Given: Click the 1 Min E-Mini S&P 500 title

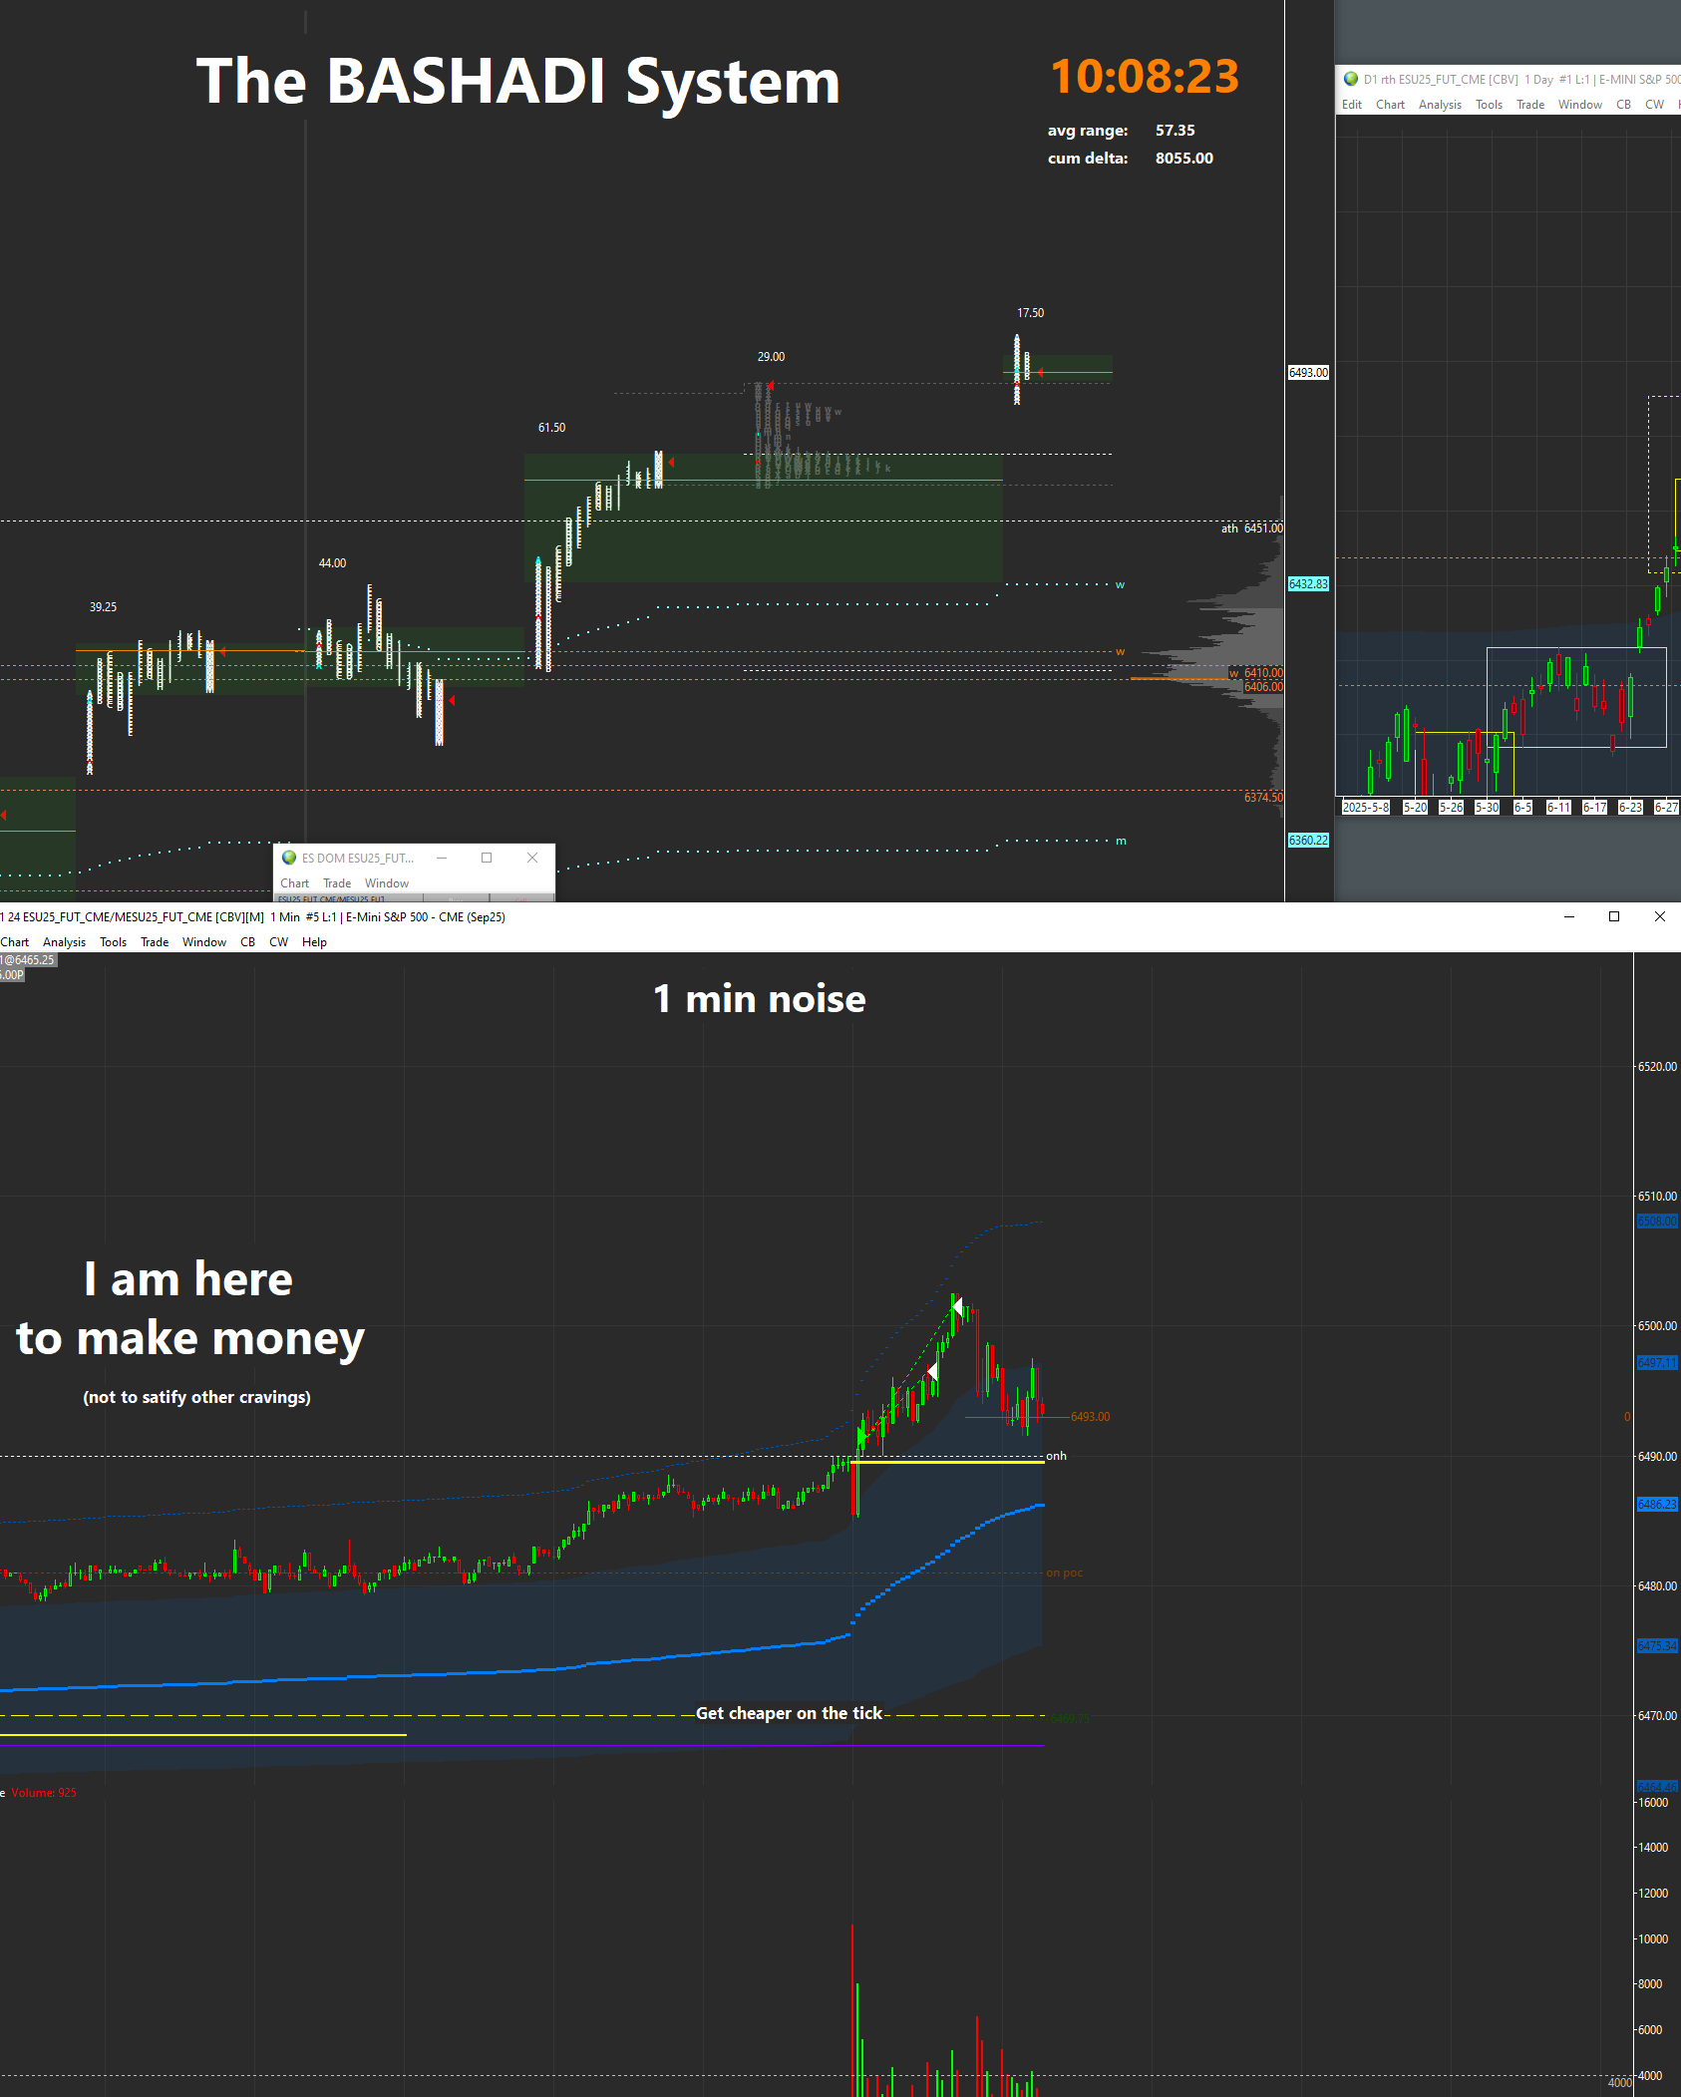Looking at the screenshot, I should (253, 917).
